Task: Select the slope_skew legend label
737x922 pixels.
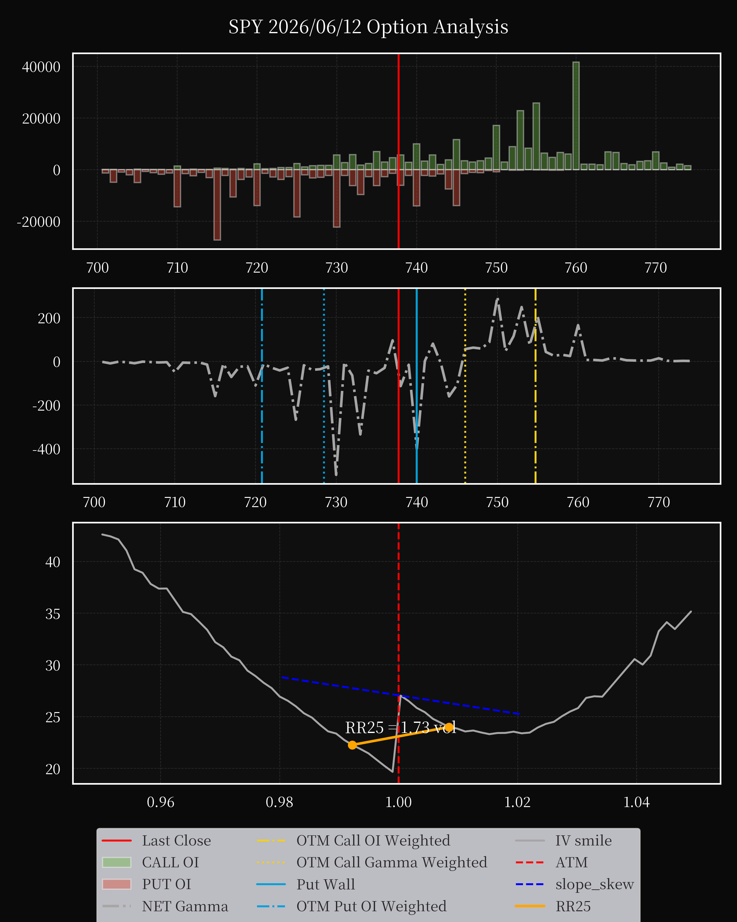Action: click(x=595, y=885)
